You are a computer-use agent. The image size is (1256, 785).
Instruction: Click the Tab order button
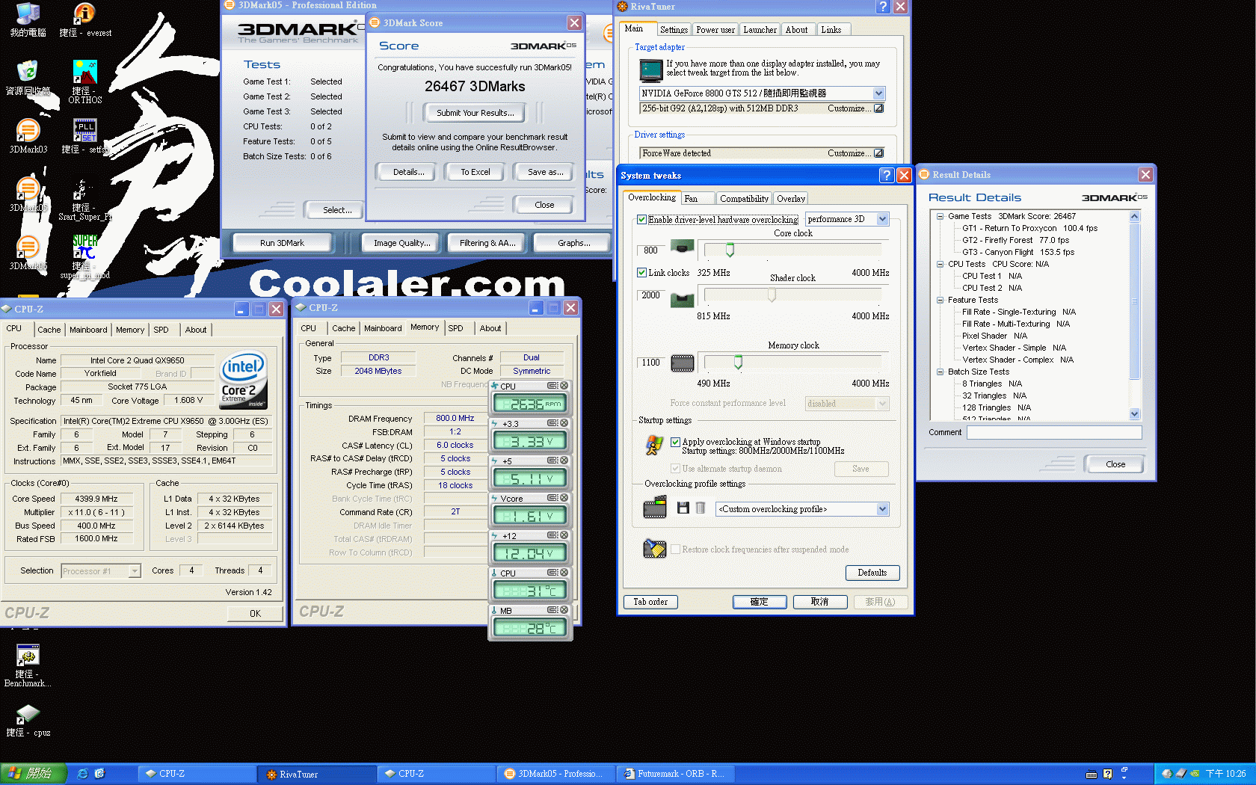pos(650,602)
